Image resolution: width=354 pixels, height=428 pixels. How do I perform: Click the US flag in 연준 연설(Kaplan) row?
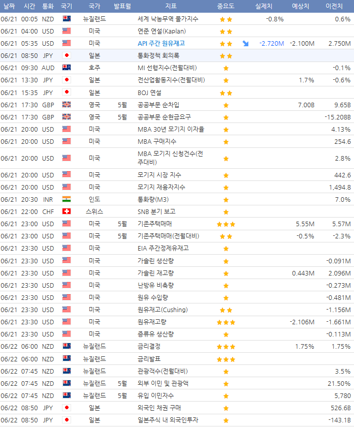[67, 31]
